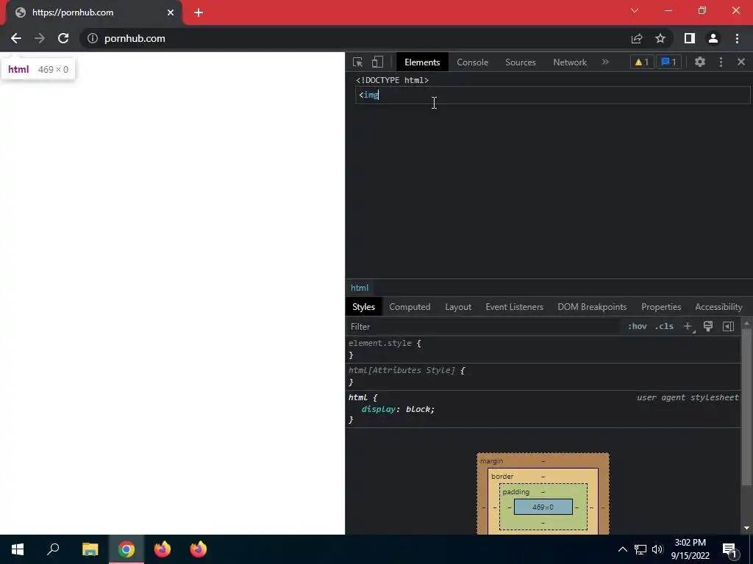The height and width of the screenshot is (564, 753).
Task: Click the padding label in box model
Action: coord(515,491)
